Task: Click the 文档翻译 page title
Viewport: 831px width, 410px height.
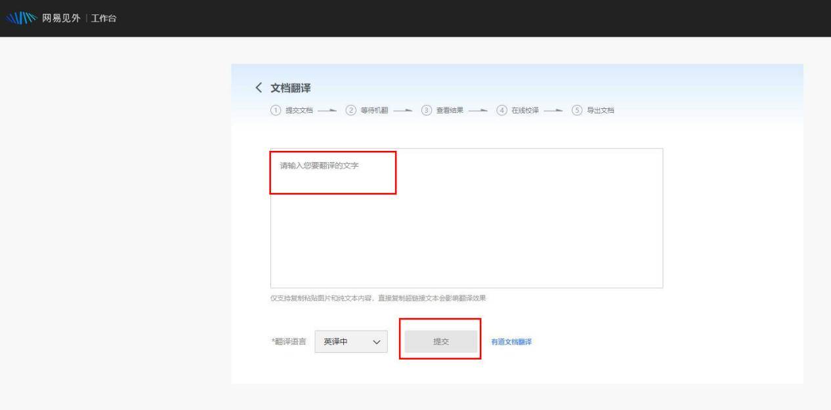Action: pos(290,89)
